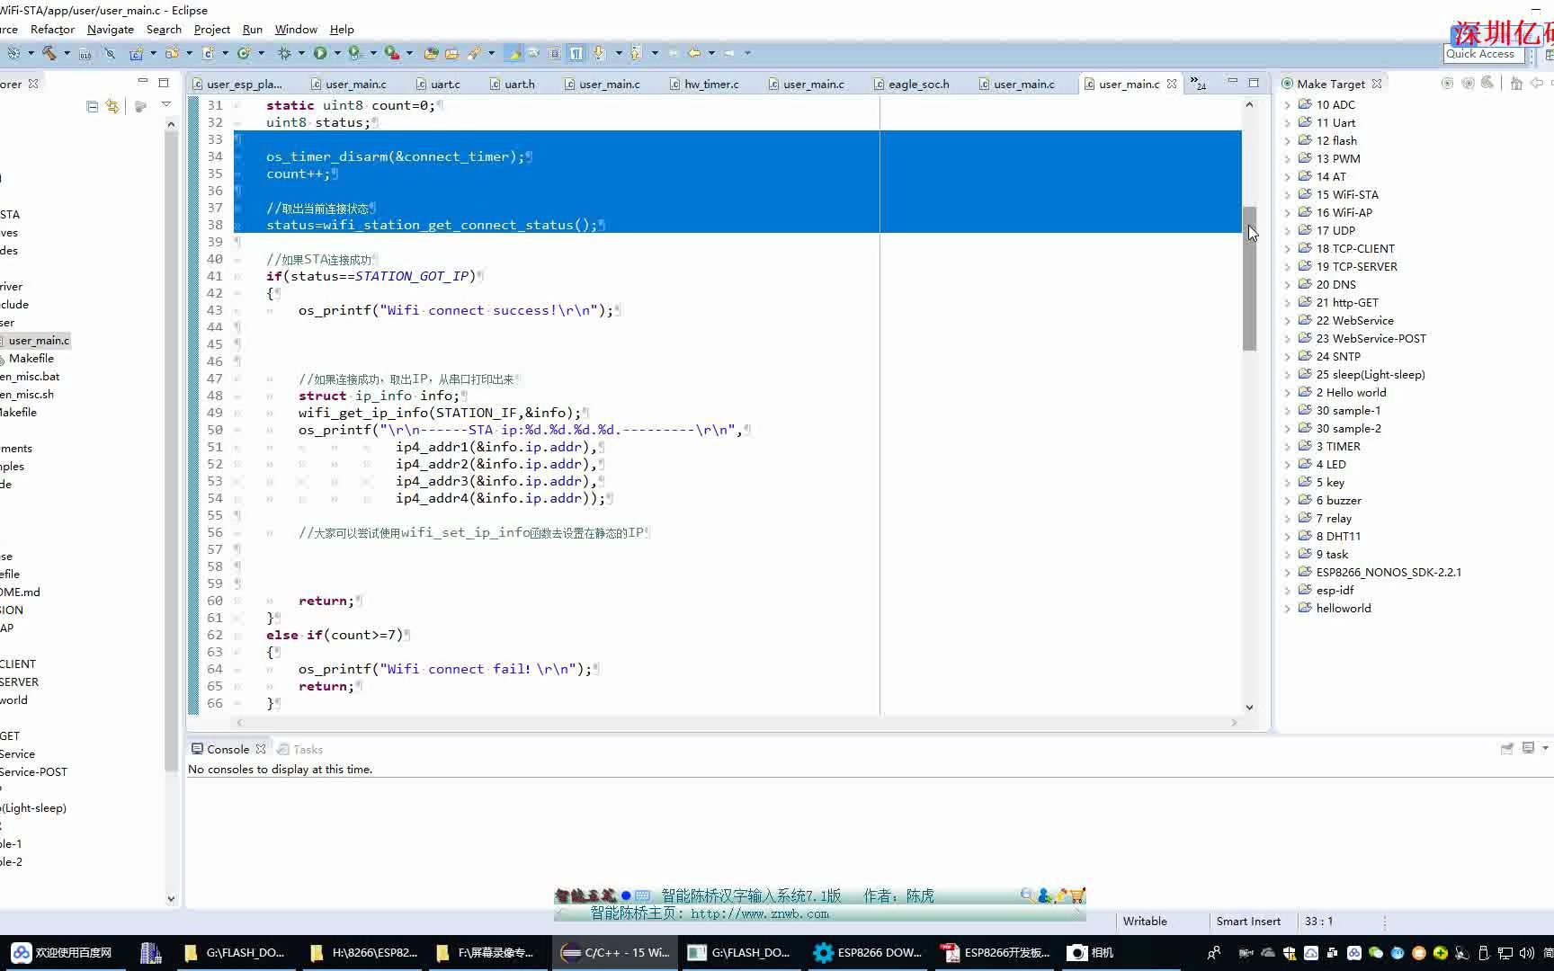Open the Run button dropdown arrow
Screen dimensions: 1554x971
(339, 53)
